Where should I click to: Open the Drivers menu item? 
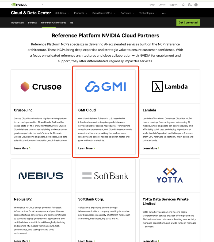[163, 5]
